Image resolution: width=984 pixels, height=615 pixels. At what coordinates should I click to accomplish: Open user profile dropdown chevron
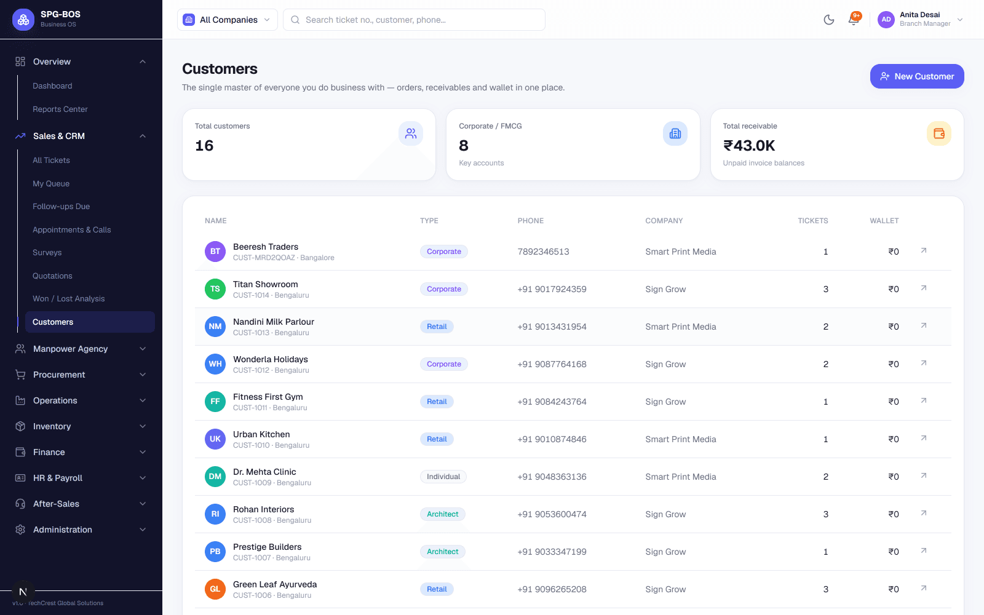pos(960,20)
